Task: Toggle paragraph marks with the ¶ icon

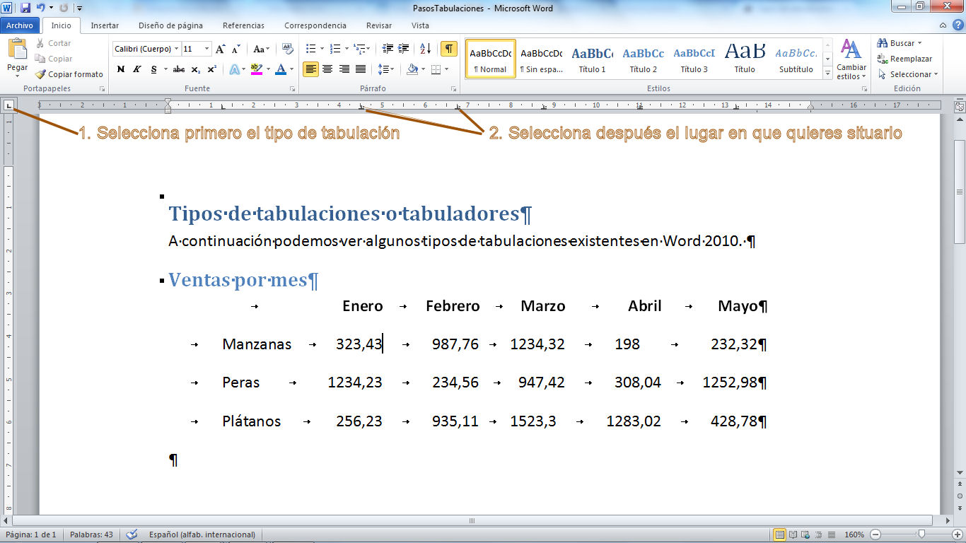Action: click(x=448, y=49)
